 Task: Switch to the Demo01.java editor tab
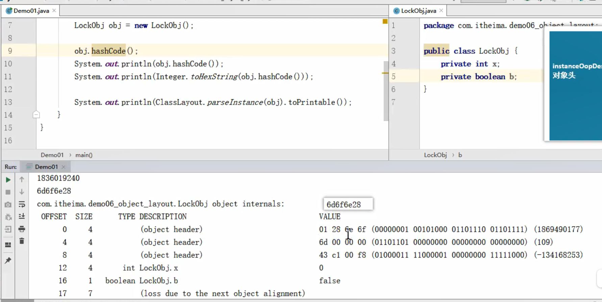click(31, 11)
